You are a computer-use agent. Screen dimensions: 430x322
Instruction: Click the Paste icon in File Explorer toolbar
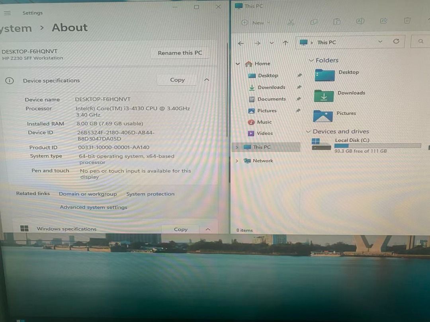tap(337, 21)
